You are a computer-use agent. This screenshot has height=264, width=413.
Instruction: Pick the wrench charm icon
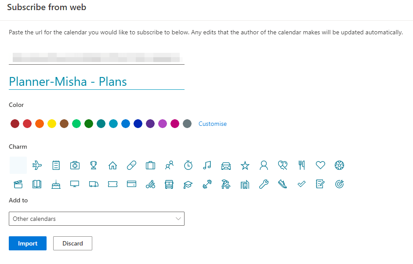264,184
